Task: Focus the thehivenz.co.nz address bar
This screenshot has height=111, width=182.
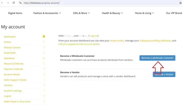Action: (99, 3)
